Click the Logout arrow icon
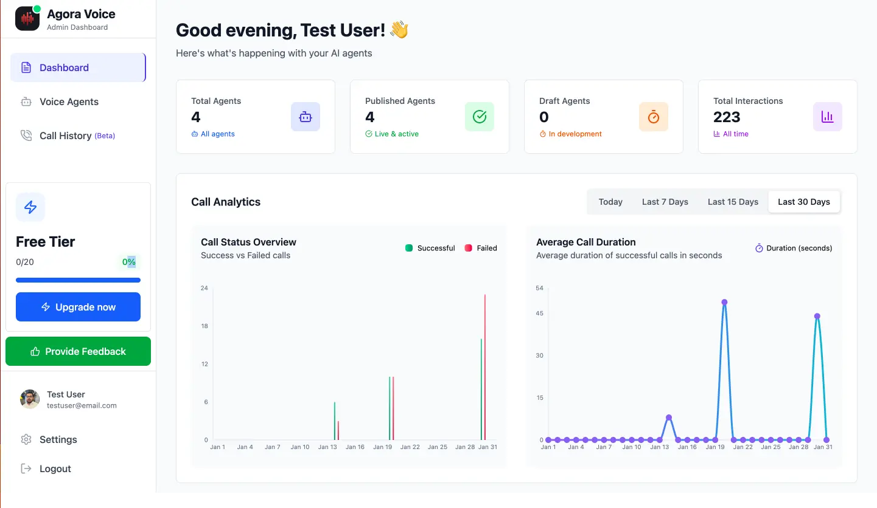 click(26, 469)
